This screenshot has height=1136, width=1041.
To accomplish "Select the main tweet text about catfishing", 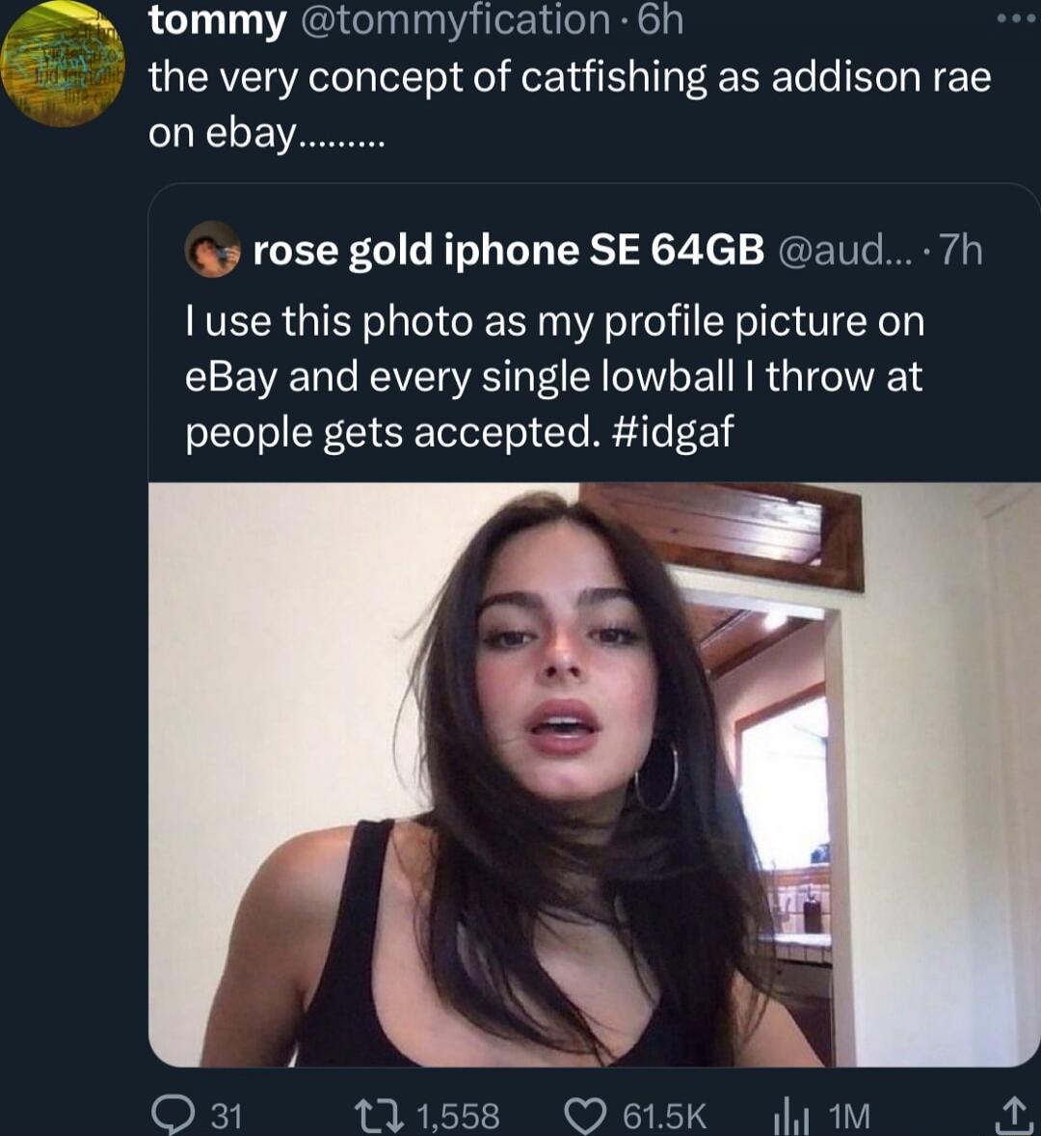I will (569, 105).
